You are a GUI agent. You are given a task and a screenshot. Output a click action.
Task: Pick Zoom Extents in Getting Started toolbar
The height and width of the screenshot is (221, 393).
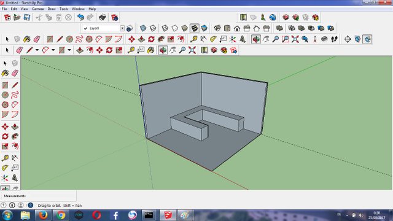(192, 50)
